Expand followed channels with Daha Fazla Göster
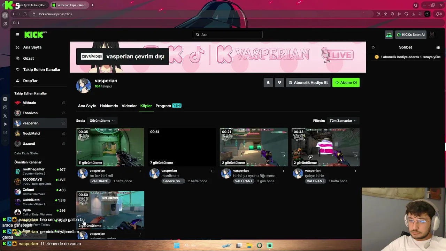446x251 pixels. tap(26, 153)
